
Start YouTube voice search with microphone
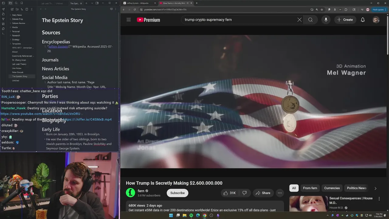pyautogui.click(x=326, y=20)
